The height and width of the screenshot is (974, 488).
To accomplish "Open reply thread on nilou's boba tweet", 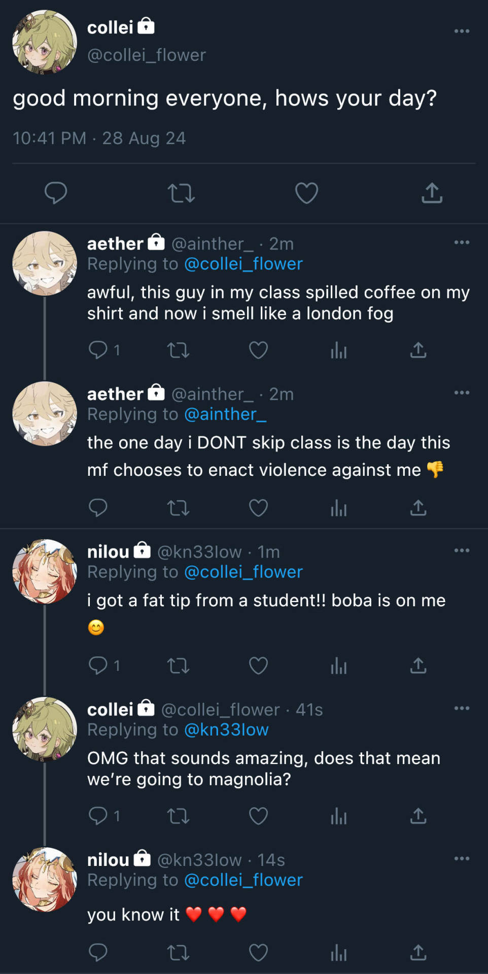I will (x=98, y=666).
